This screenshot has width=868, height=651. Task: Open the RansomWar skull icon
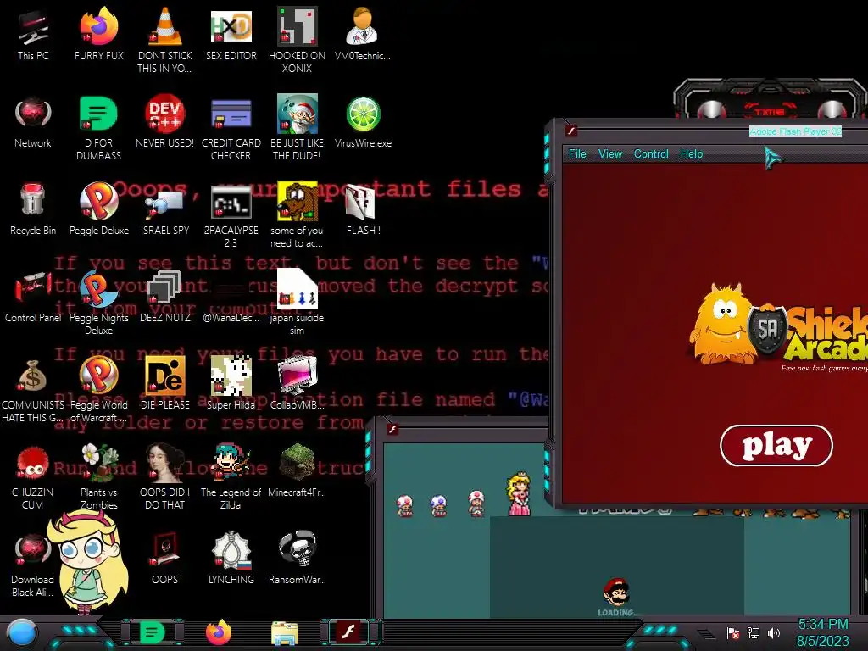[x=297, y=549]
